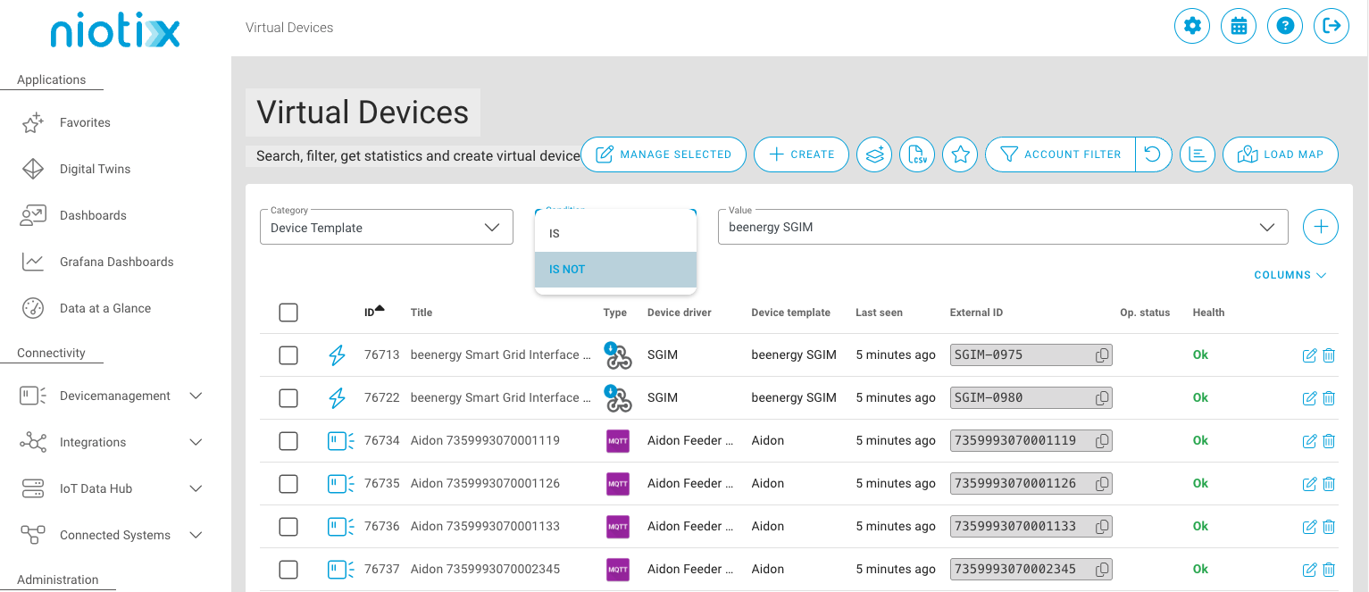The height and width of the screenshot is (592, 1369).
Task: Click the star favorites icon in toolbar
Action: 960,154
